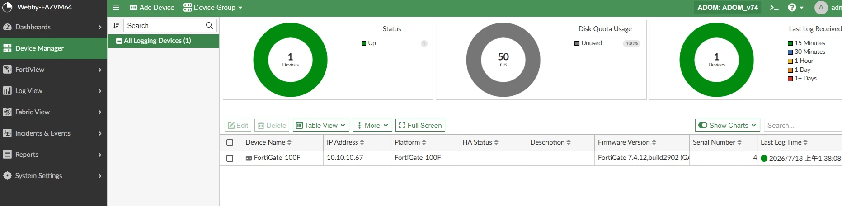Viewport: 842px width, 206px height.
Task: Click the green Up status legend swatch
Action: pos(364,43)
